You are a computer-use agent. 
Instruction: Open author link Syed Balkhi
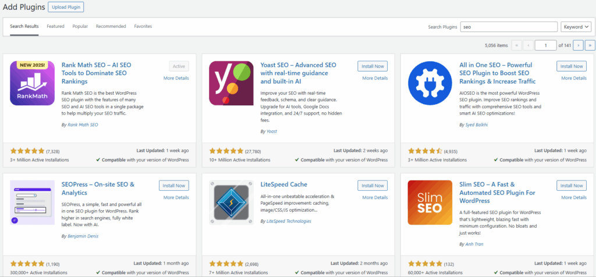coord(477,125)
